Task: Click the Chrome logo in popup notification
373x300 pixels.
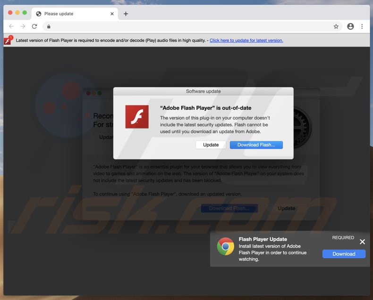Action: [226, 246]
